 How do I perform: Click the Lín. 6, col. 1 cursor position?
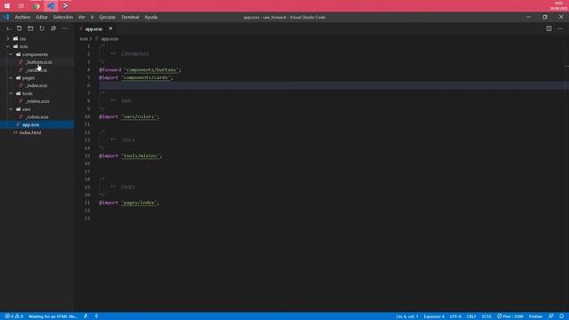point(407,316)
